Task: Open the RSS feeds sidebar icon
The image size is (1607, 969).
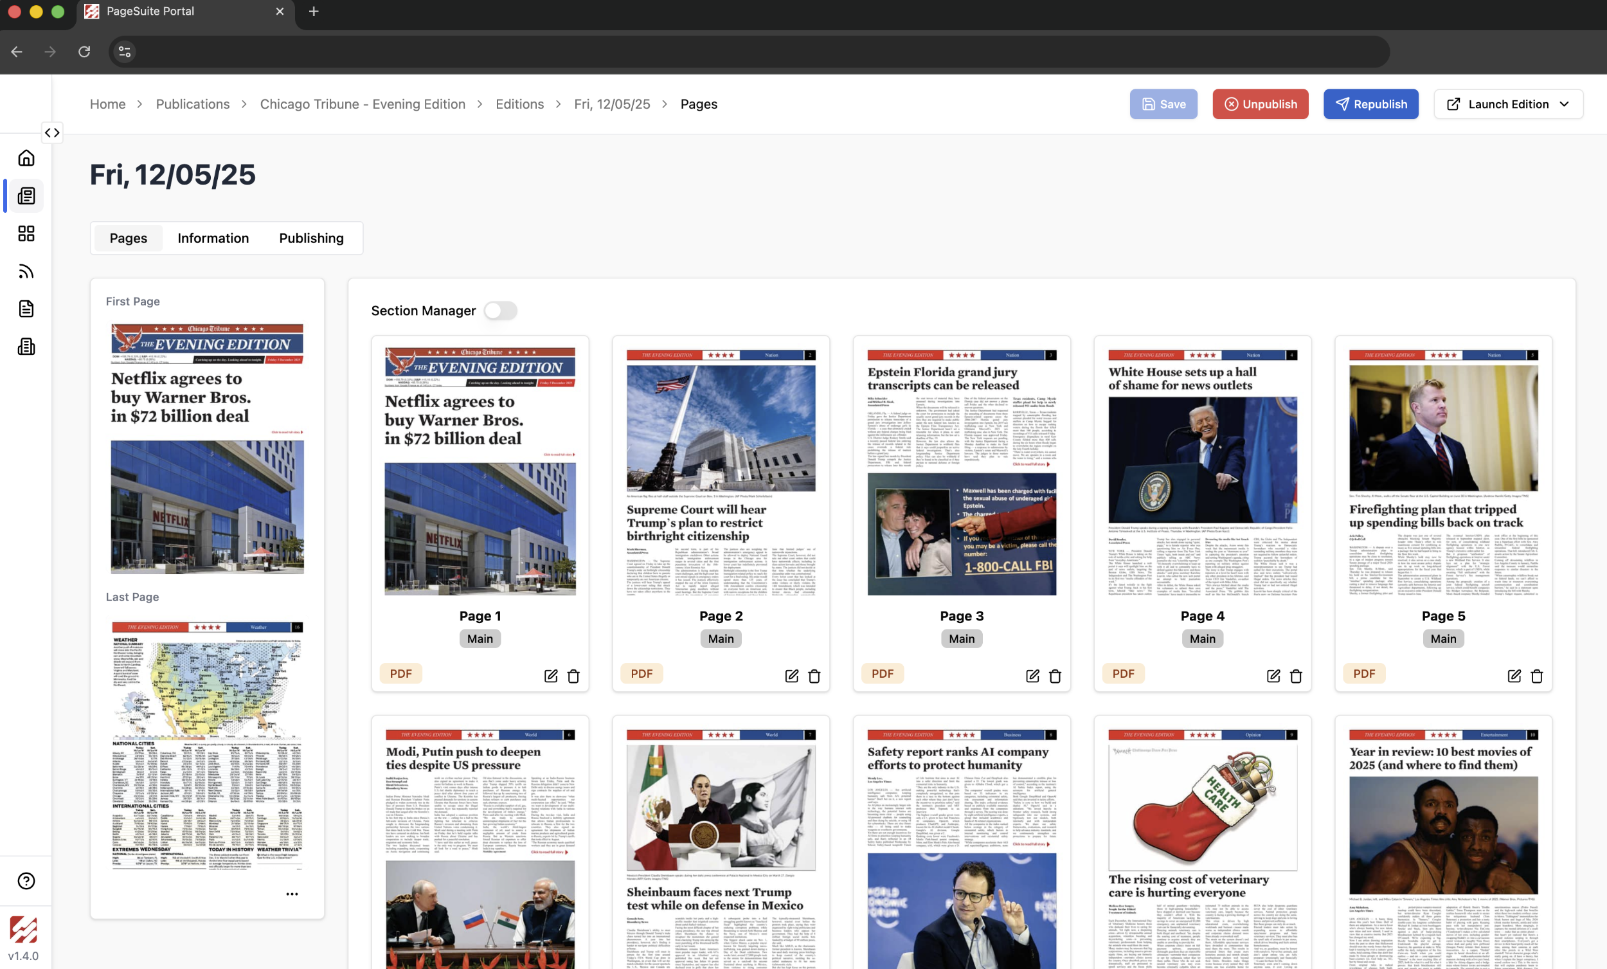Action: point(26,271)
